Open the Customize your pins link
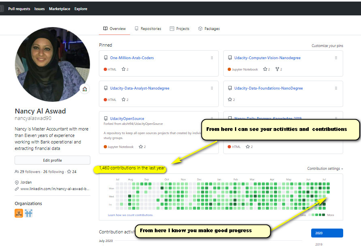361x246 pixels. point(327,46)
